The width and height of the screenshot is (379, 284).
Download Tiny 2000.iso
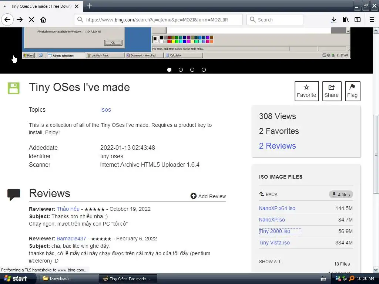coord(275,231)
